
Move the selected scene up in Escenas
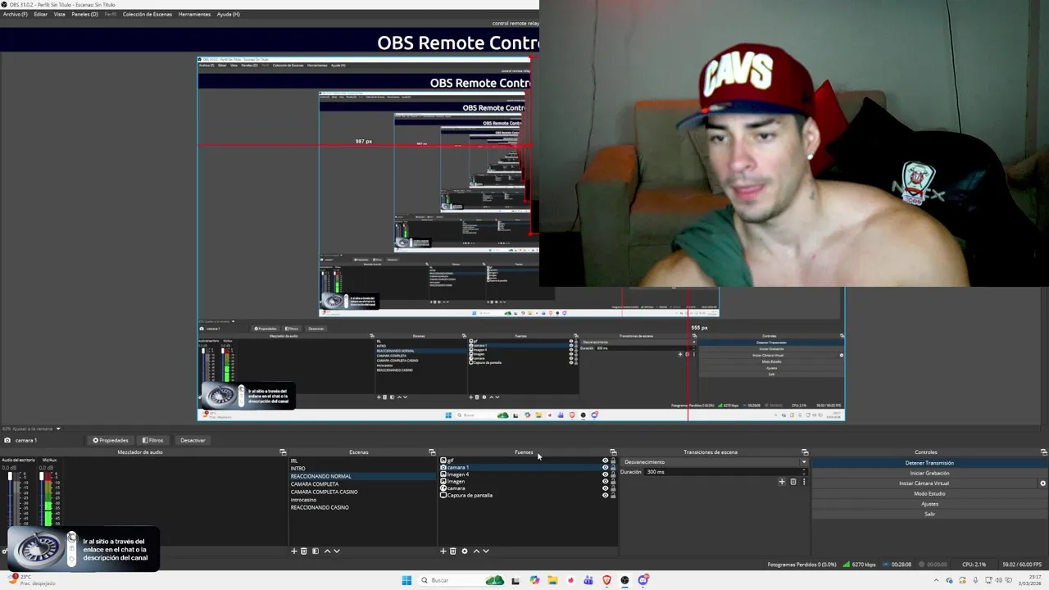[x=327, y=551]
